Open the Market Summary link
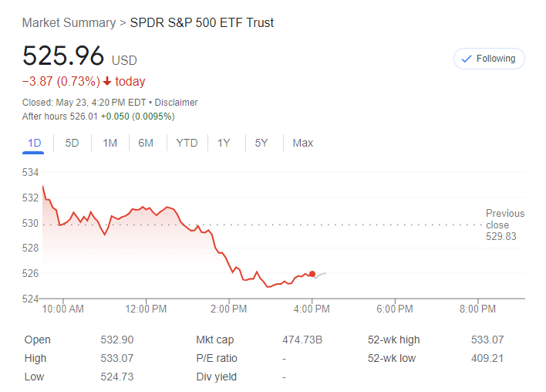546x392 pixels. (x=69, y=22)
